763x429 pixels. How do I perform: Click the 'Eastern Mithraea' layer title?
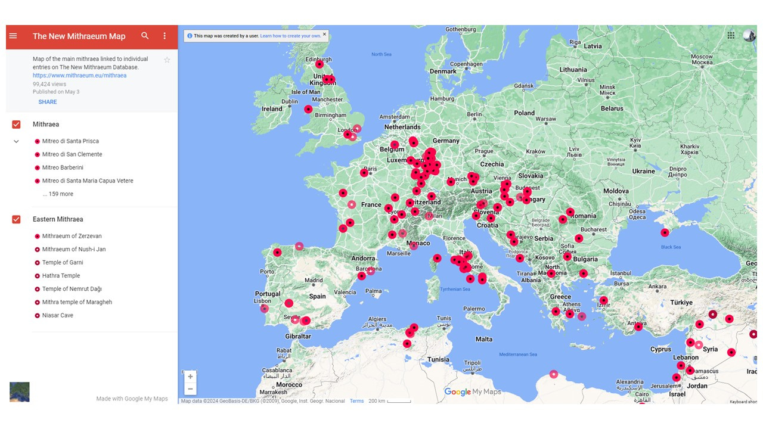click(58, 219)
